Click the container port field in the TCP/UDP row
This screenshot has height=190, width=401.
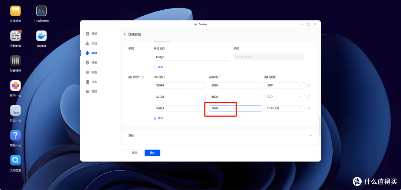click(235, 108)
